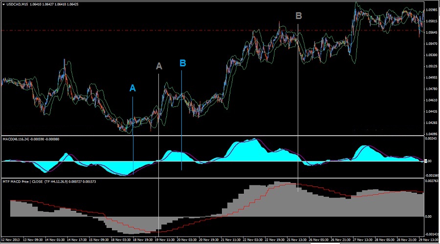Click the 12 Nov 2013 date label
440x244 pixels.
[x=12, y=240]
